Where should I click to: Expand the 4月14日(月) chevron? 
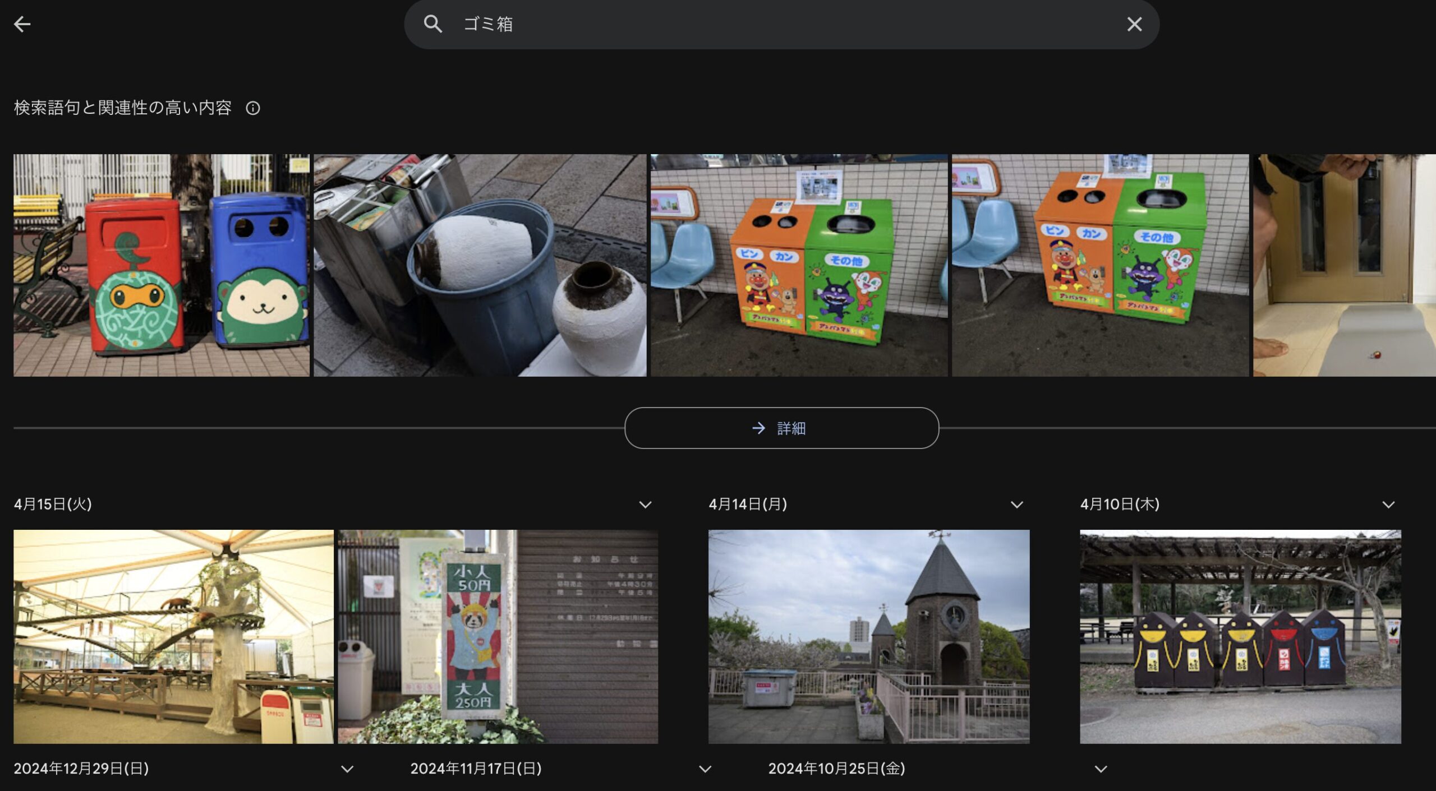click(1016, 505)
